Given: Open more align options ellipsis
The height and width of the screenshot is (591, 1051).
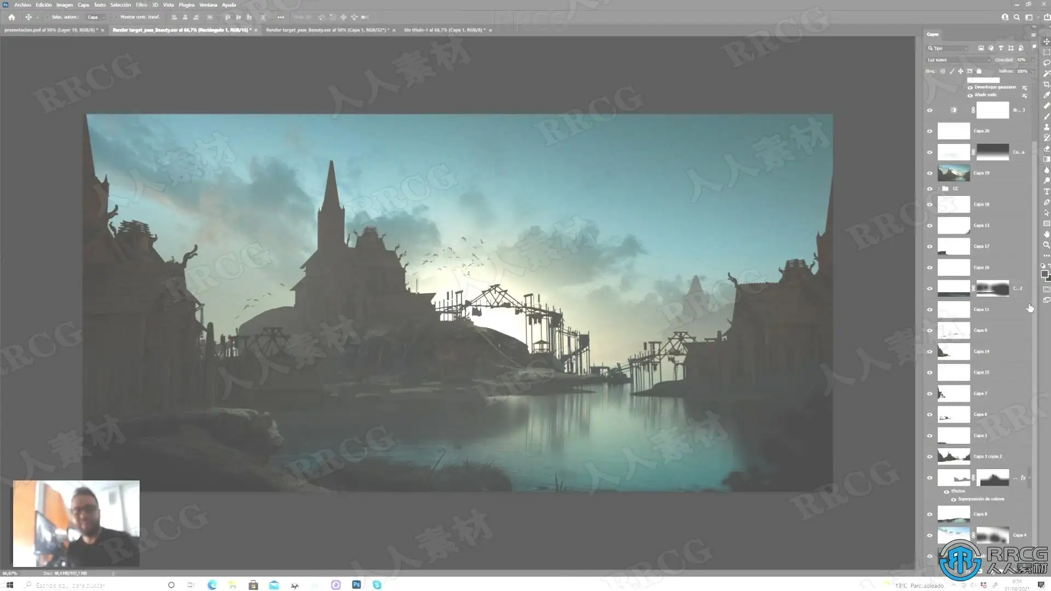Looking at the screenshot, I should (x=281, y=17).
